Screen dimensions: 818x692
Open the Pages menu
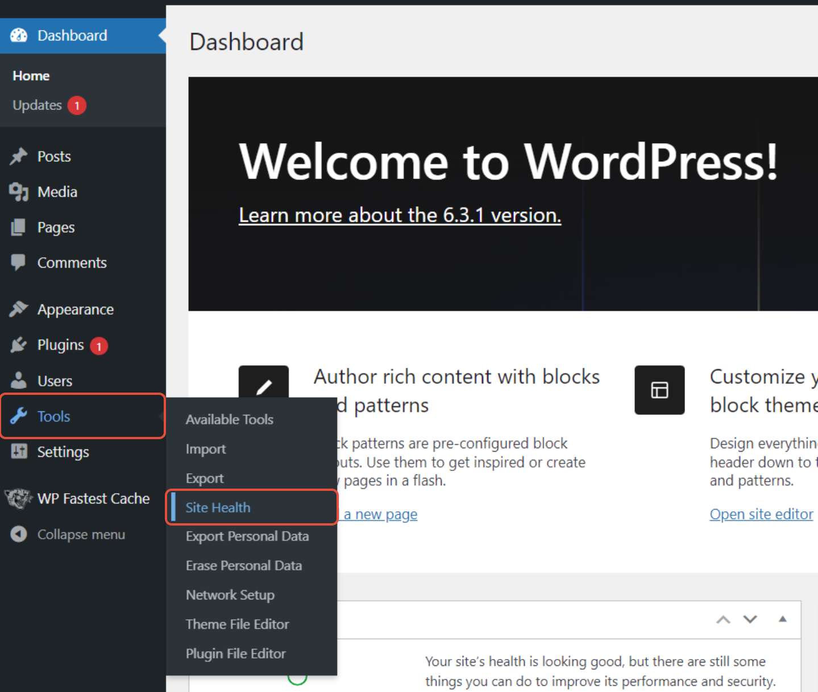56,227
